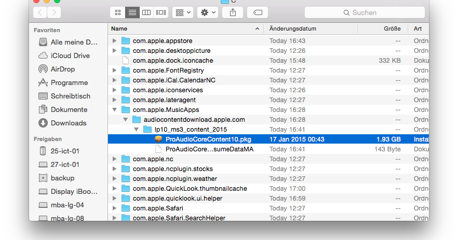
Task: Go back with the left arrow button
Action: [40, 12]
